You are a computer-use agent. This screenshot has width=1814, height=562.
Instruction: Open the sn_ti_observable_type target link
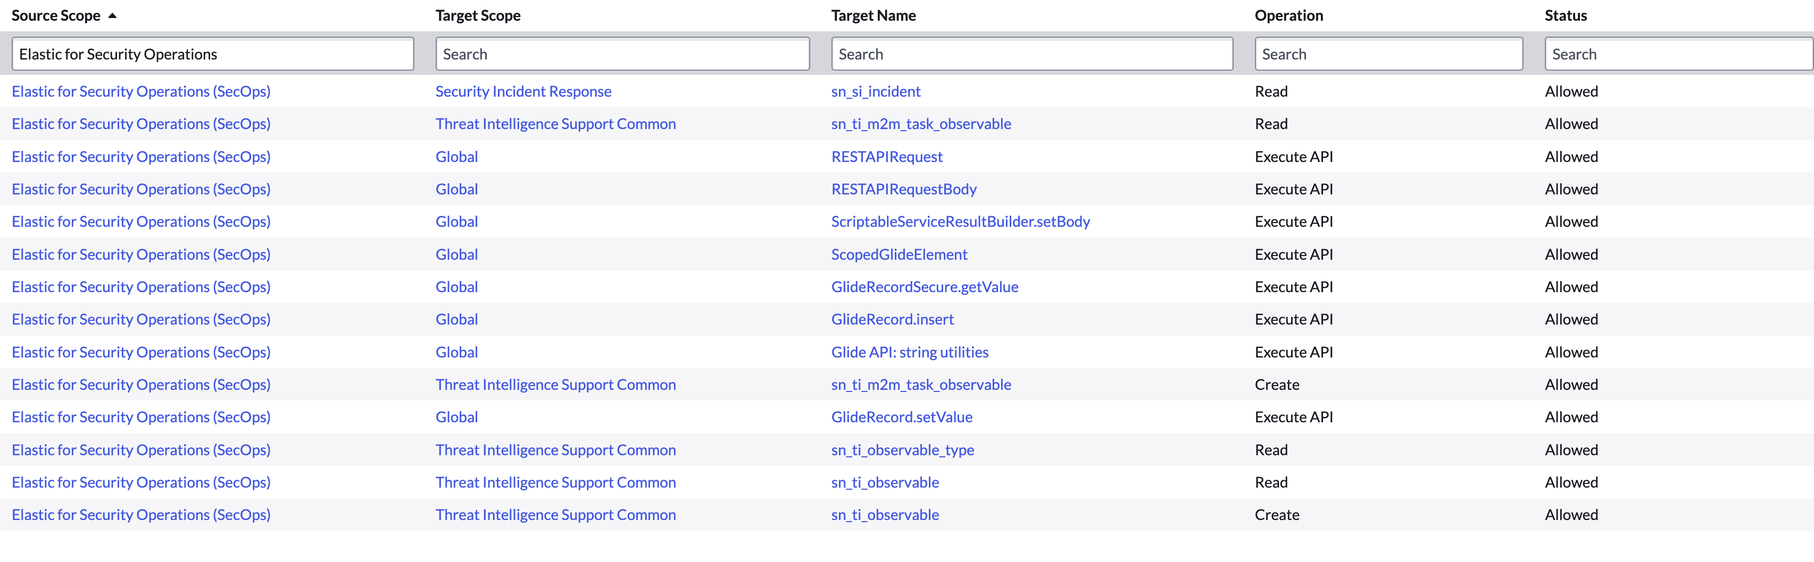coord(902,449)
